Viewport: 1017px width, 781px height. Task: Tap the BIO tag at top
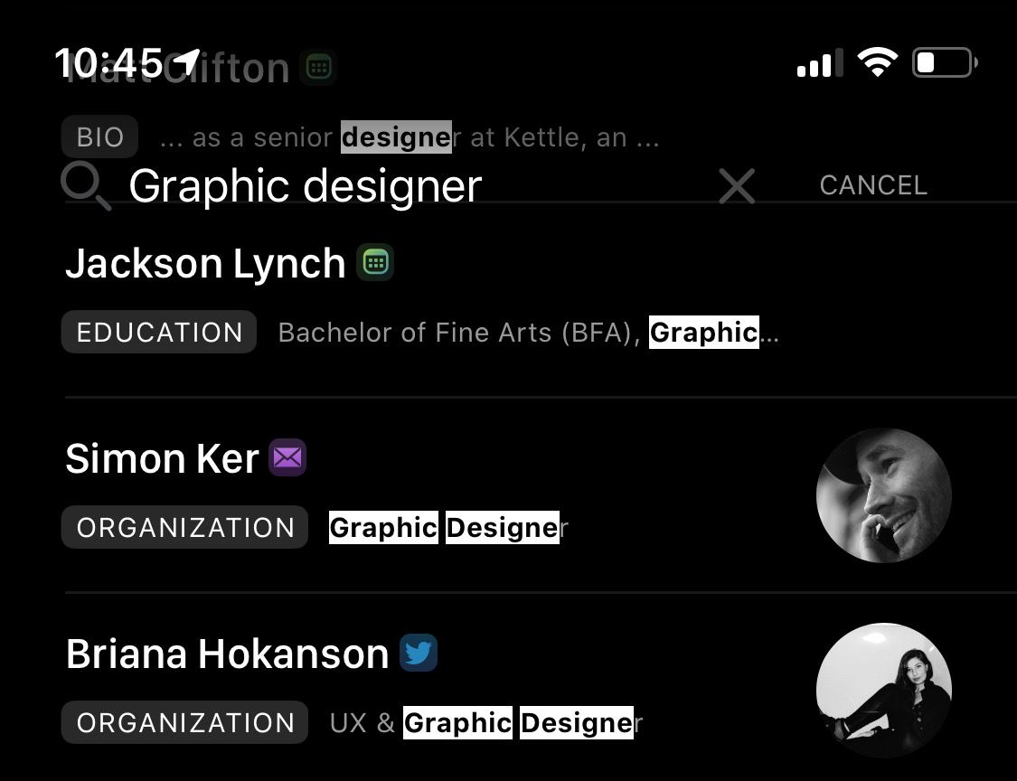point(99,137)
